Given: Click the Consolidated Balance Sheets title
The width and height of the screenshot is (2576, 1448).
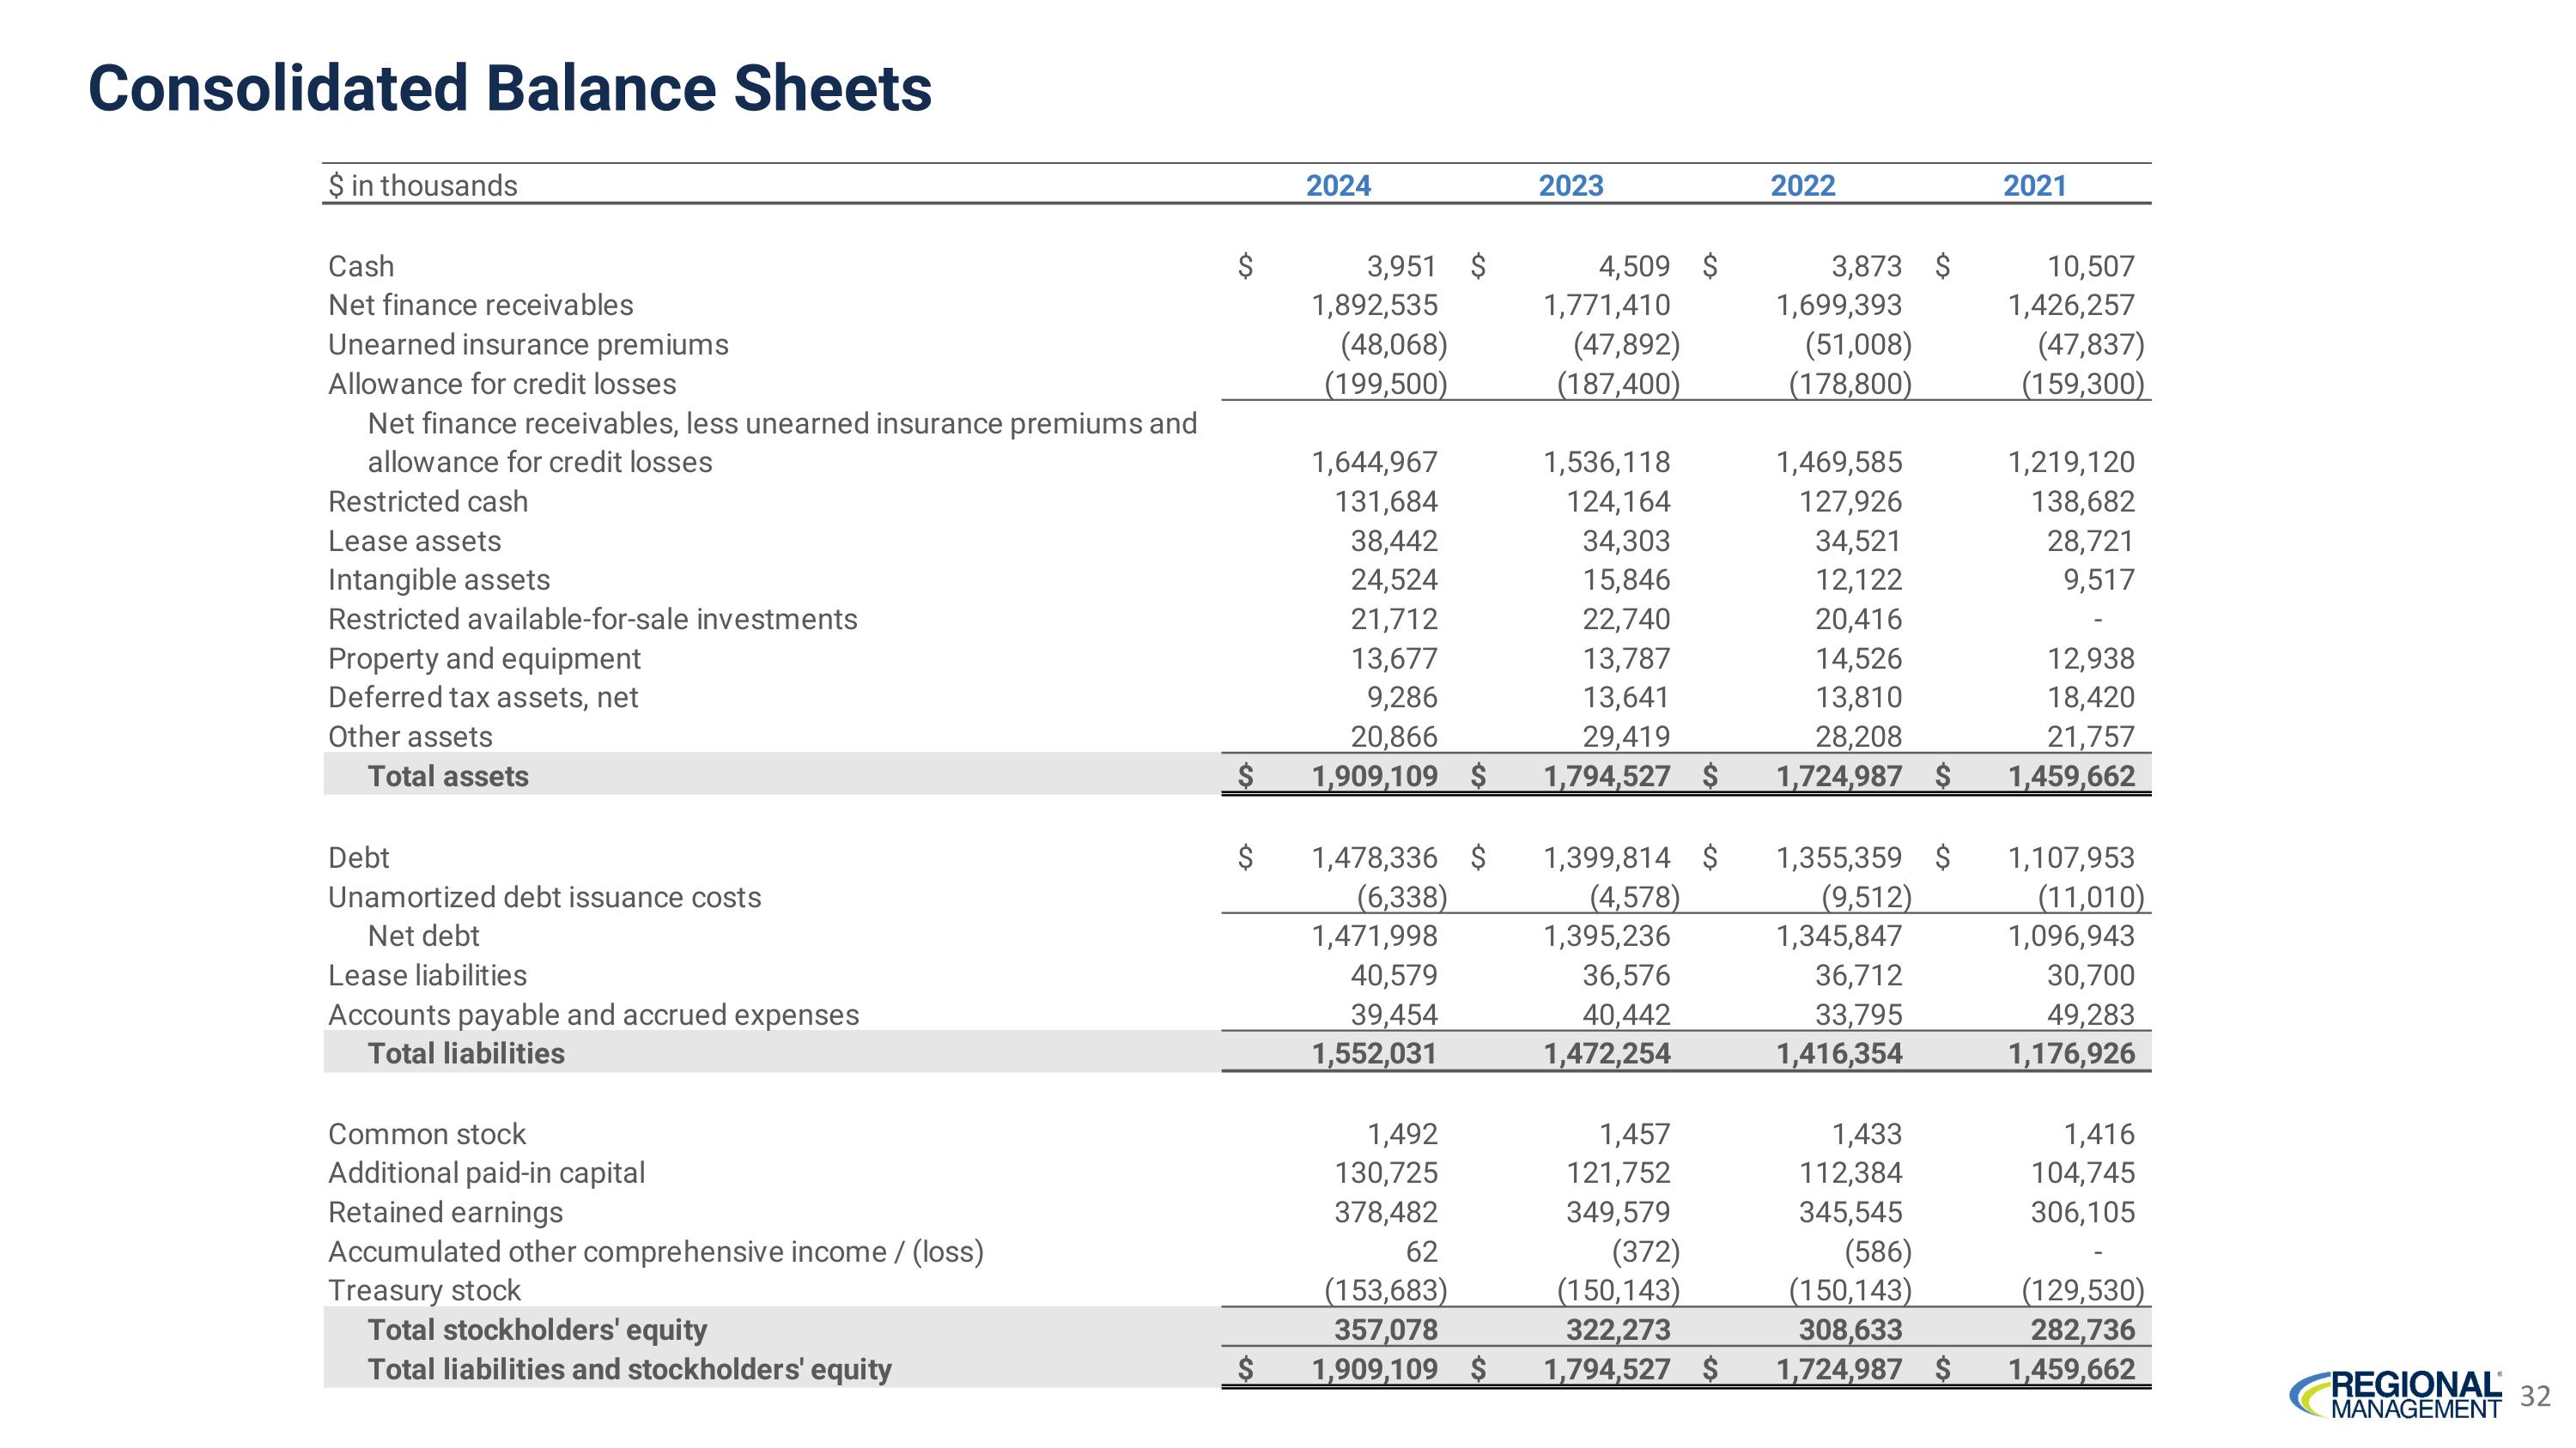Looking at the screenshot, I should 510,88.
